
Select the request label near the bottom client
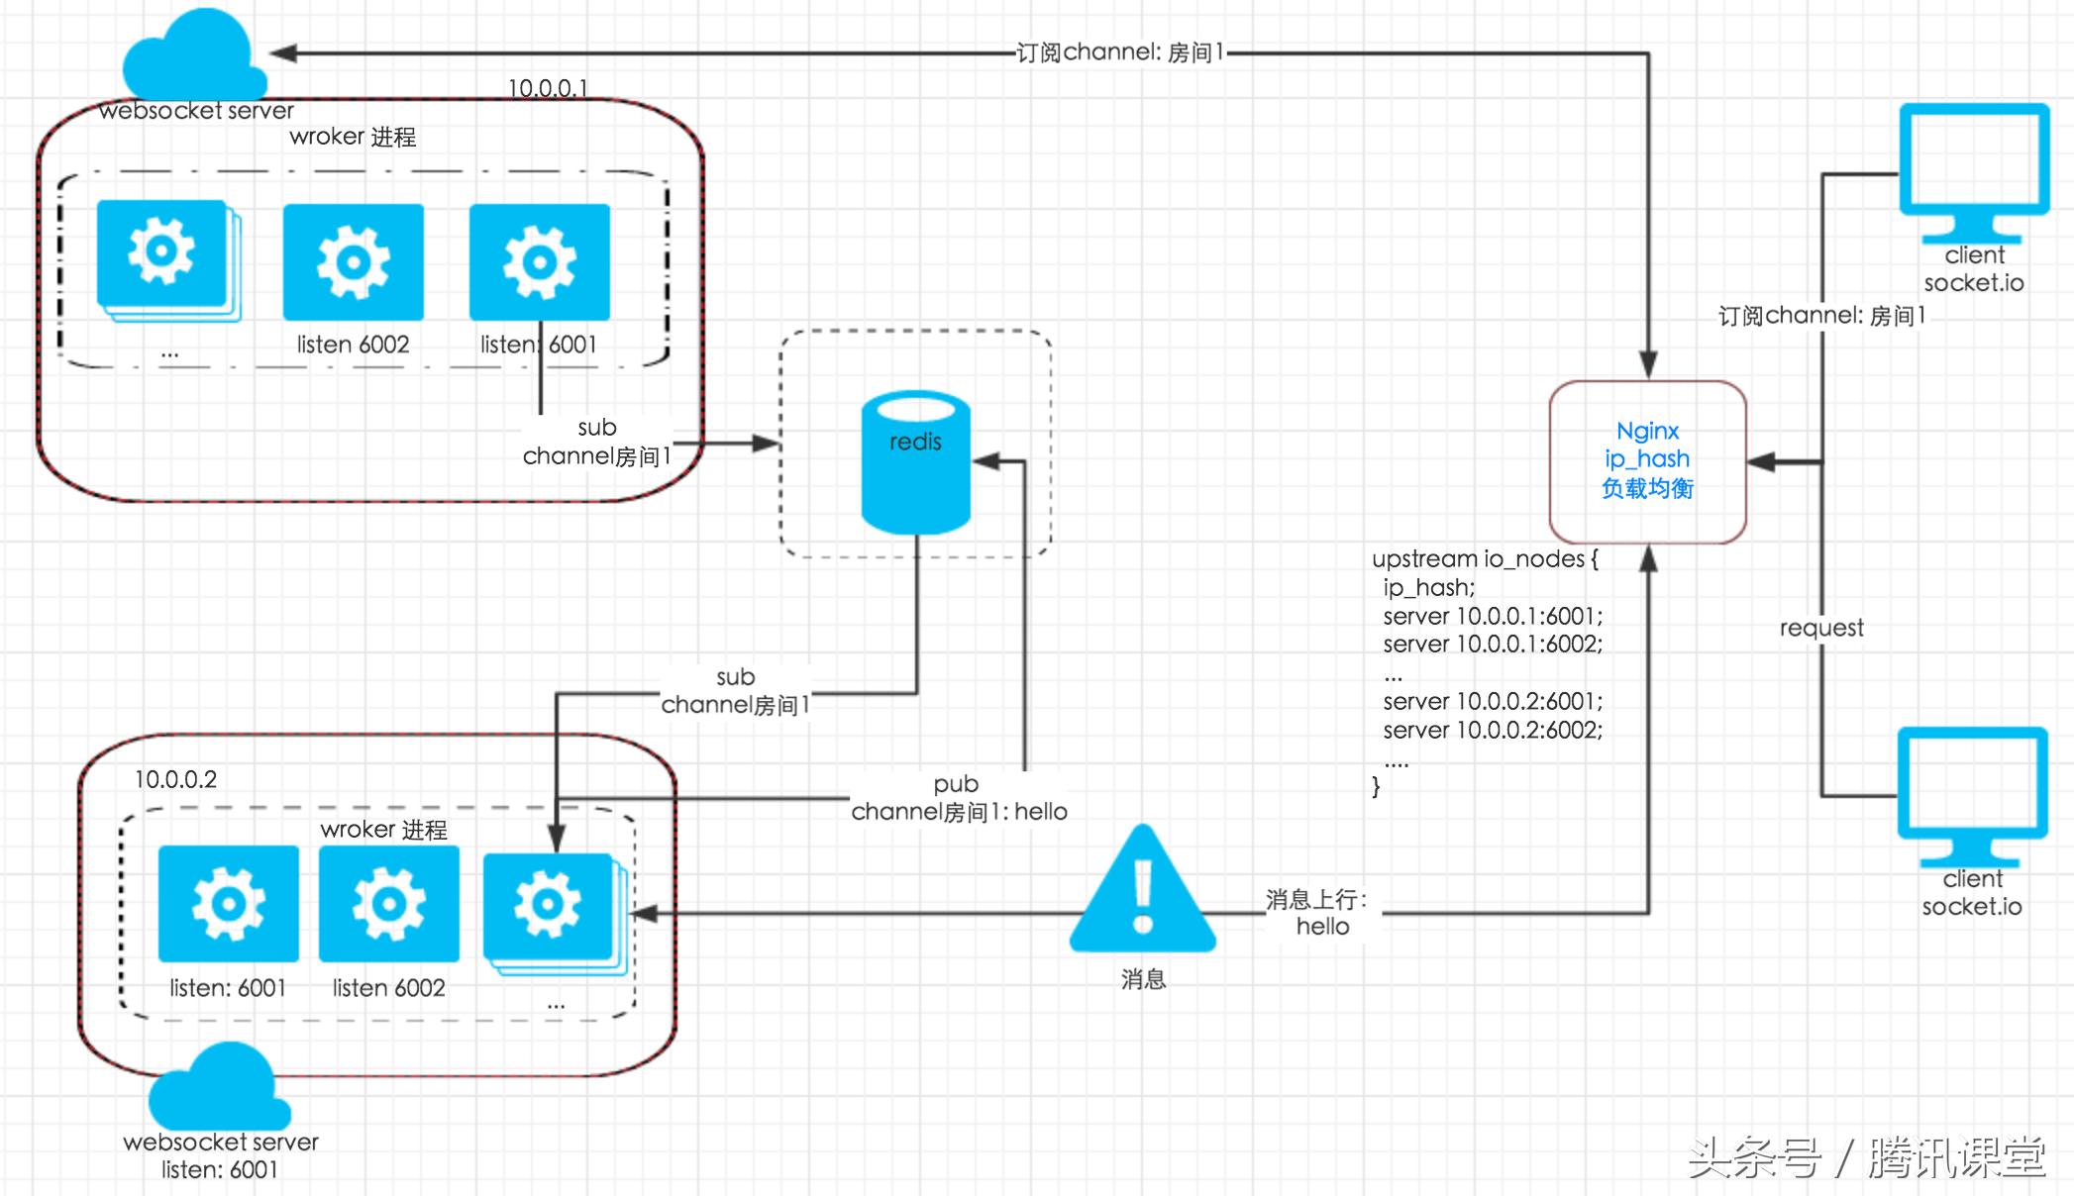(x=1820, y=628)
